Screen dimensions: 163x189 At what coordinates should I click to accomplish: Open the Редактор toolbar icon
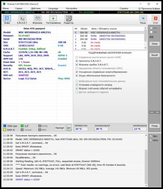coord(68,18)
